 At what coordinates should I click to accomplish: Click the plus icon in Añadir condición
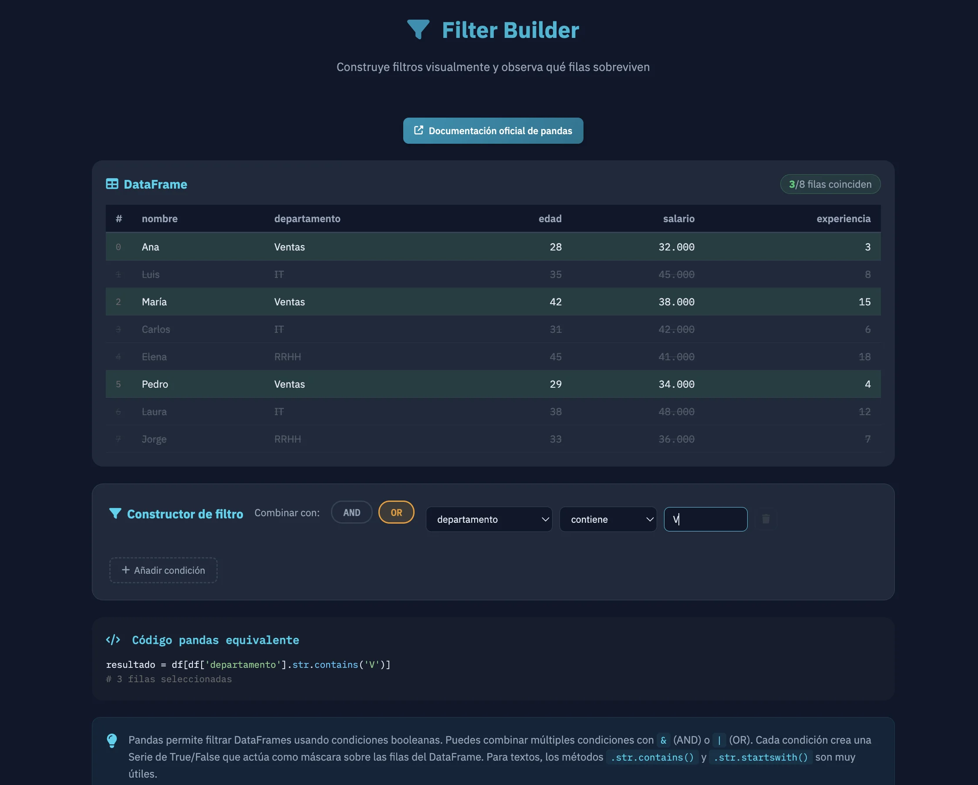click(x=126, y=569)
